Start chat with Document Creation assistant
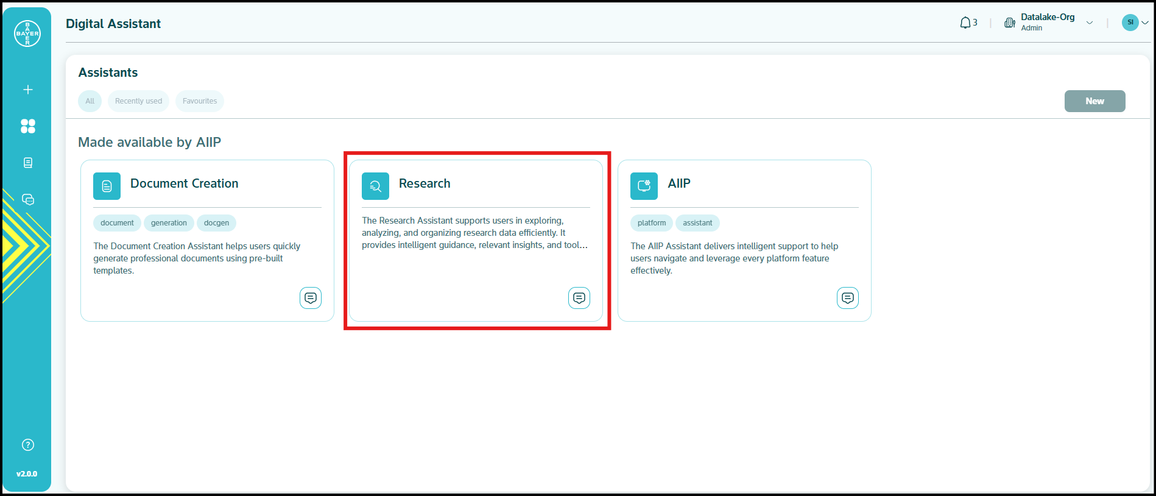Screen dimensions: 1156x496 click(311, 298)
